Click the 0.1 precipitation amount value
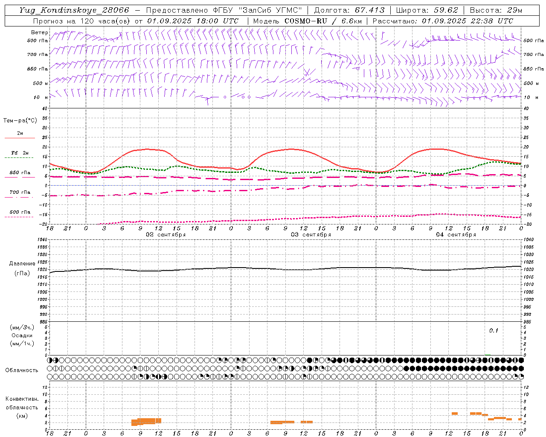This screenshot has height=437, width=546. pos(494,330)
